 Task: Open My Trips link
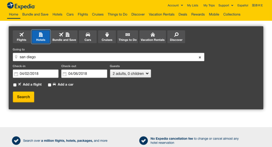pos(209,5)
